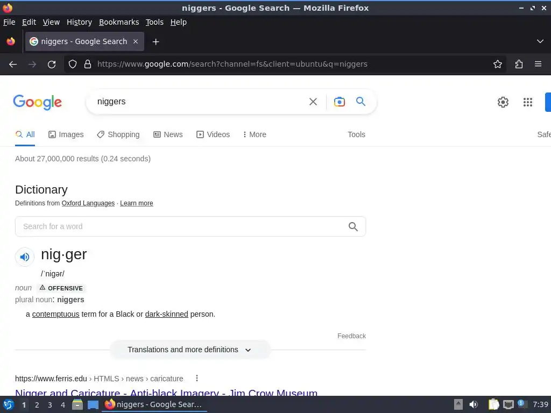The height and width of the screenshot is (413, 551).
Task: Expand Translations and more definitions
Action: pos(190,350)
